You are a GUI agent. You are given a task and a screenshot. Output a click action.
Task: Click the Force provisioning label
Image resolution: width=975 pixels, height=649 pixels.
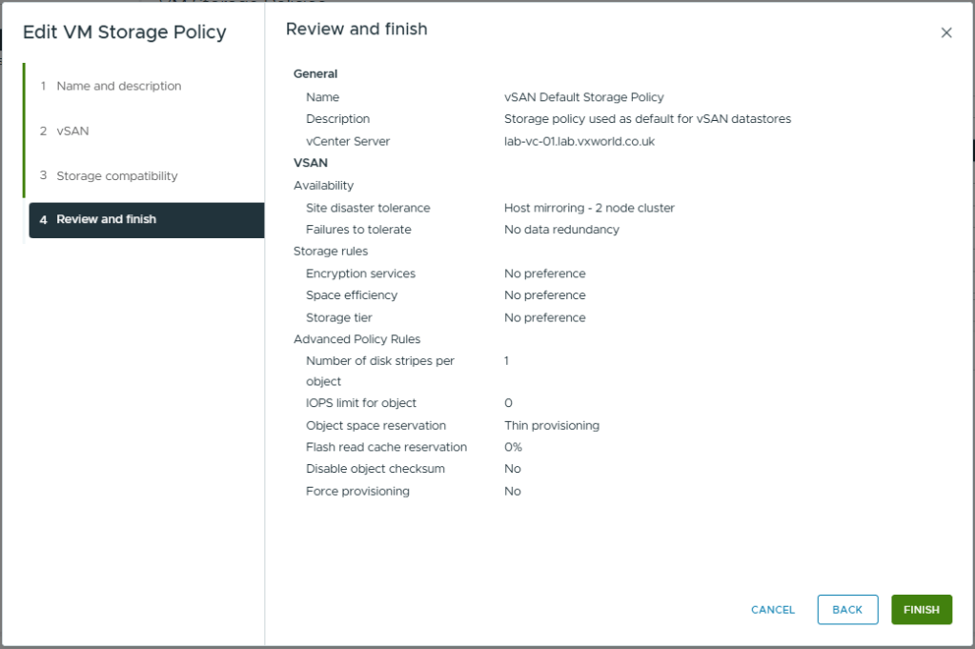click(x=357, y=492)
